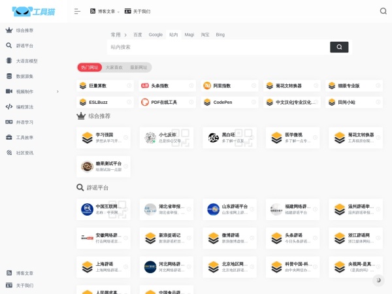Select the 大语言模型 sidebar icon

pyautogui.click(x=9, y=61)
